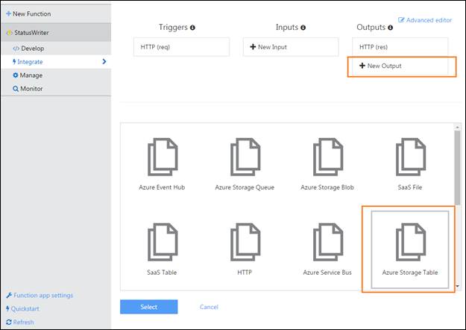
Task: Open the Advanced editor link
Action: [x=426, y=19]
